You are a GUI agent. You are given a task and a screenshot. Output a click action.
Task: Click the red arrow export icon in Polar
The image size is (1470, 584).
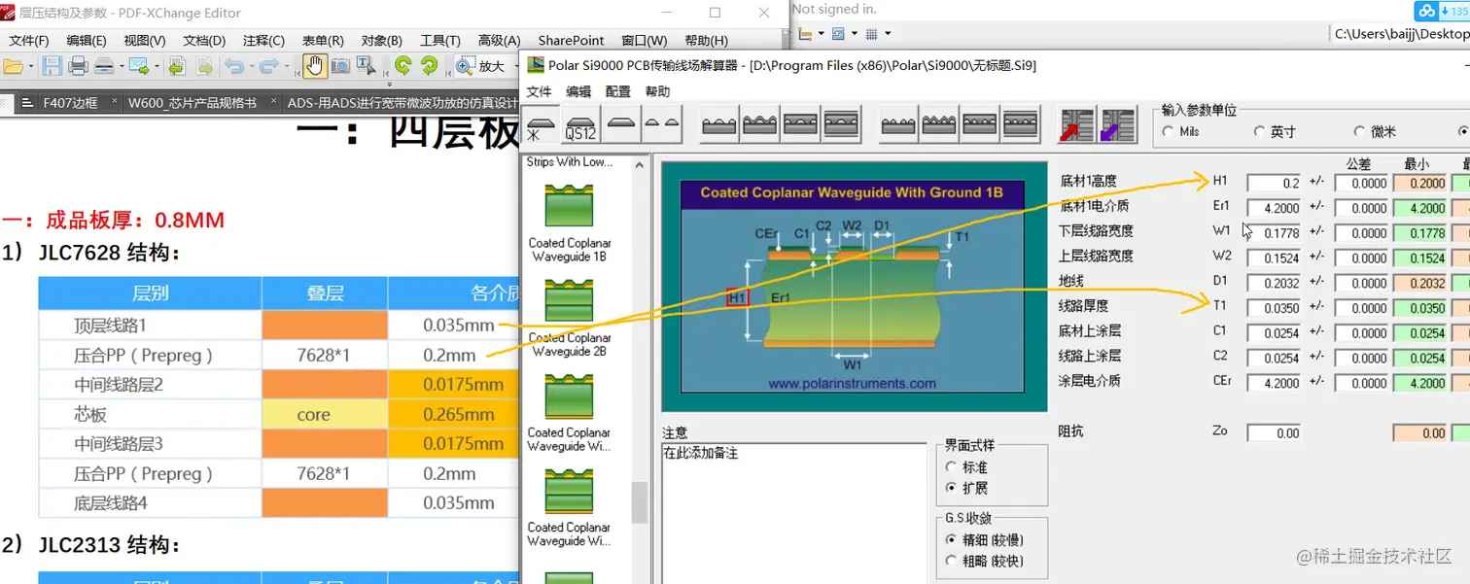click(1076, 124)
